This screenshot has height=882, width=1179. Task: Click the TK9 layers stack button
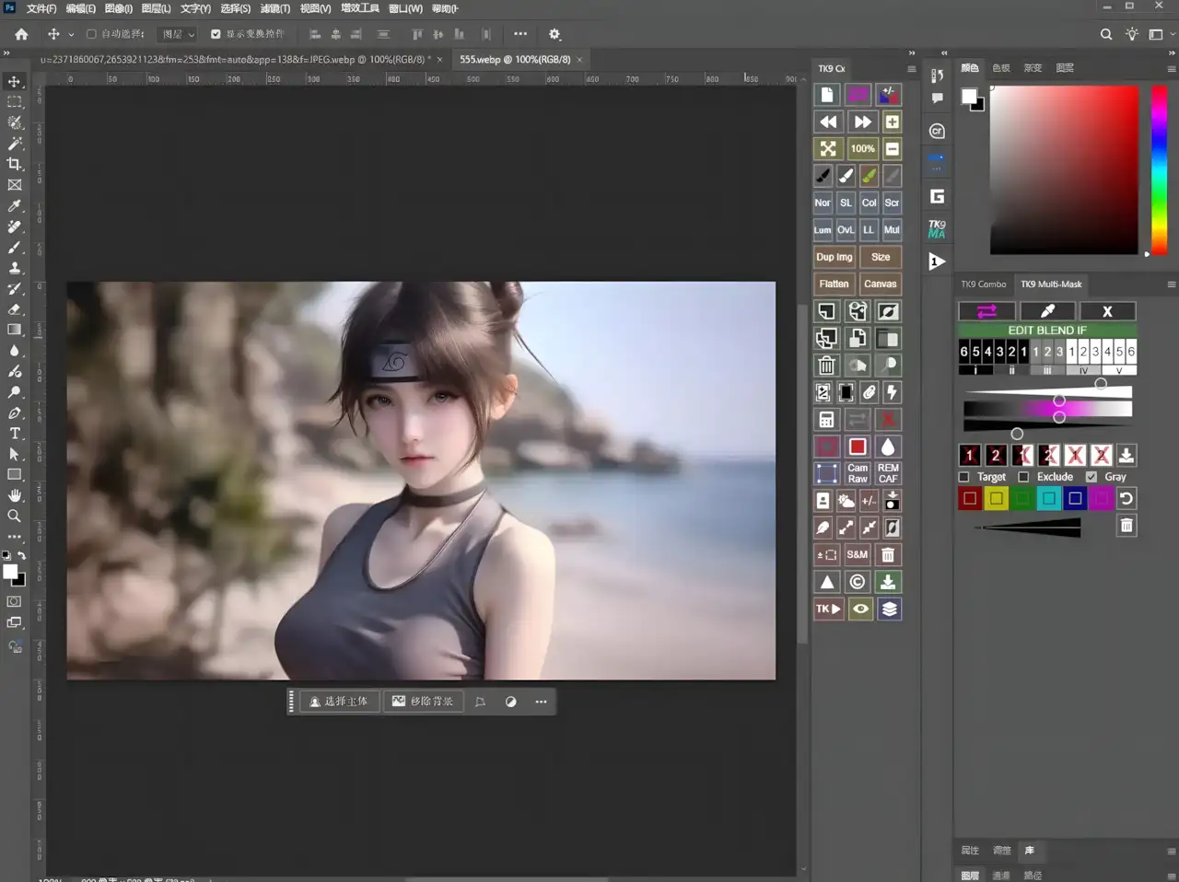click(x=889, y=609)
